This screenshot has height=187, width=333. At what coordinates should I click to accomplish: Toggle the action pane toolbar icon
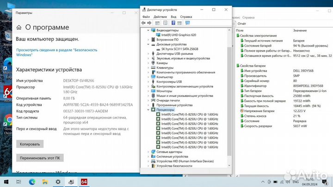point(179,23)
